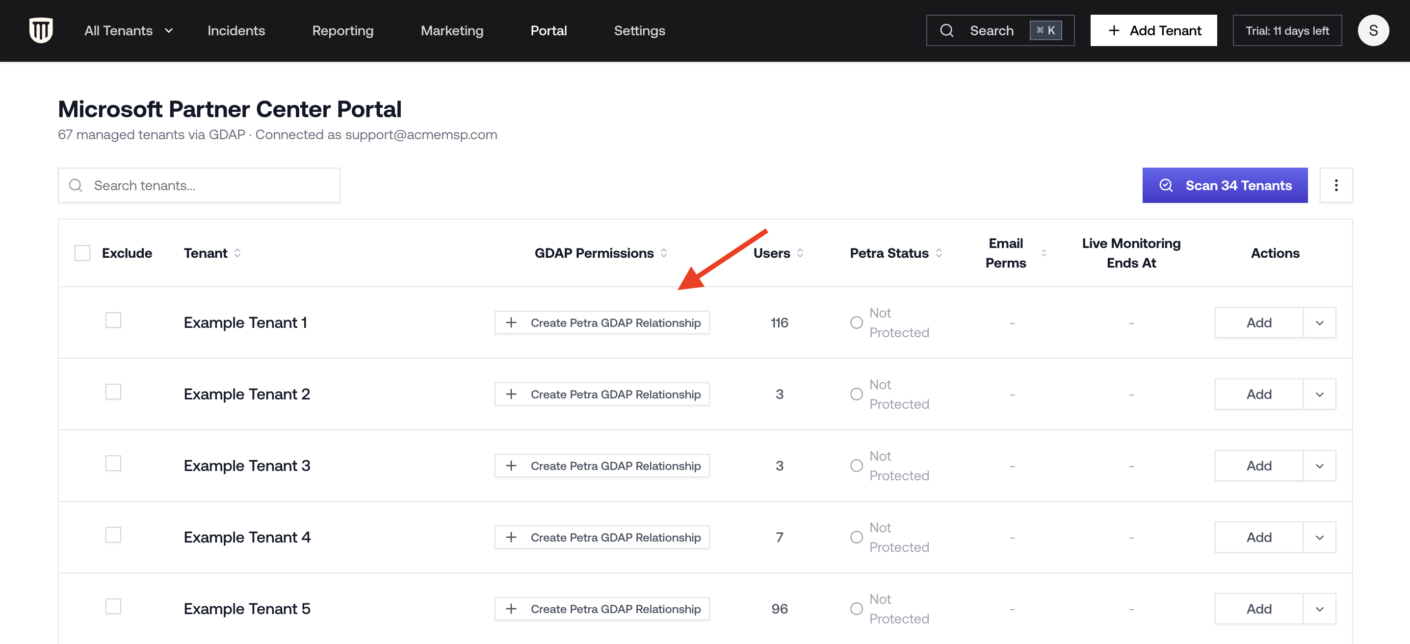Create Petra GDAP Relationship for Example Tenant 5
Screen dimensions: 1410x644
[x=601, y=608]
